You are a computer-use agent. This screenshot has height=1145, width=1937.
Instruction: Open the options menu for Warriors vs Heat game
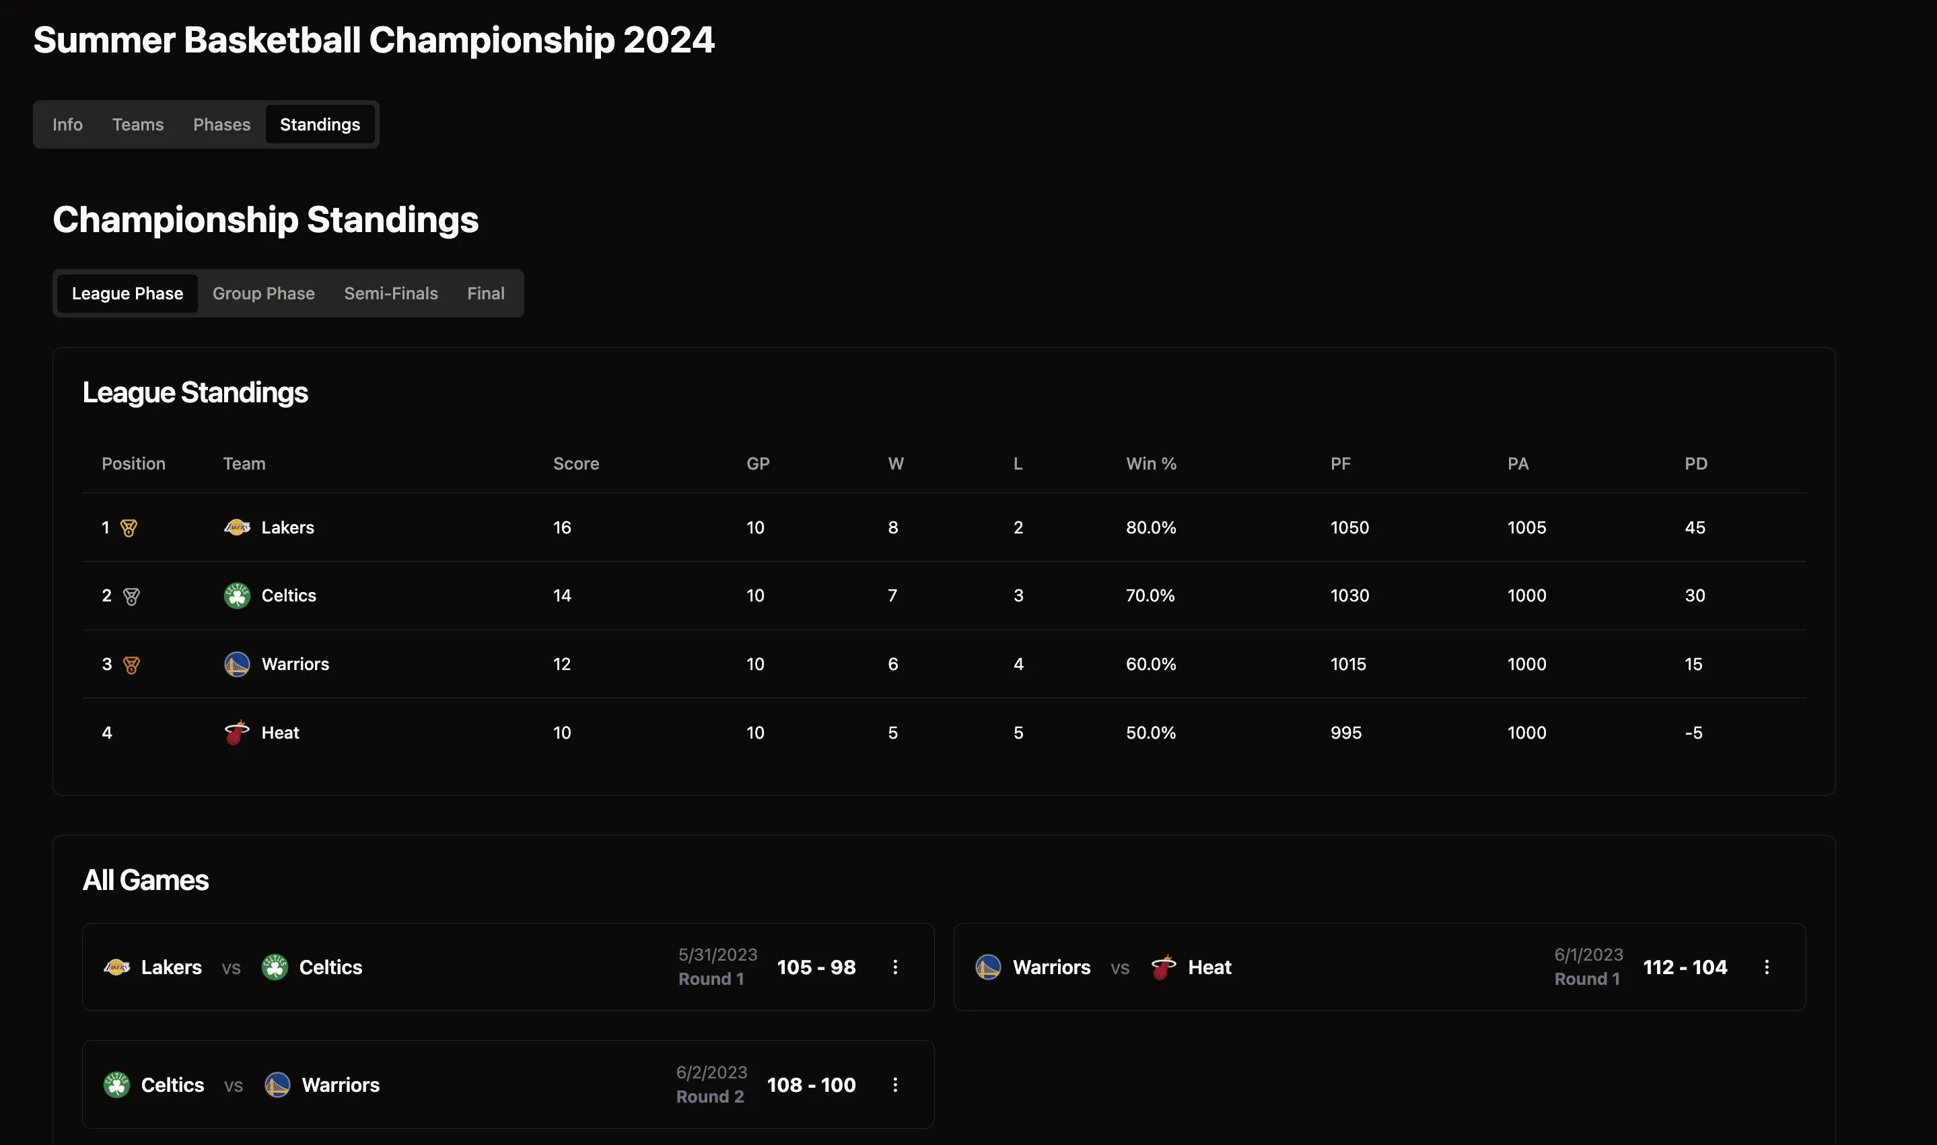click(1767, 967)
